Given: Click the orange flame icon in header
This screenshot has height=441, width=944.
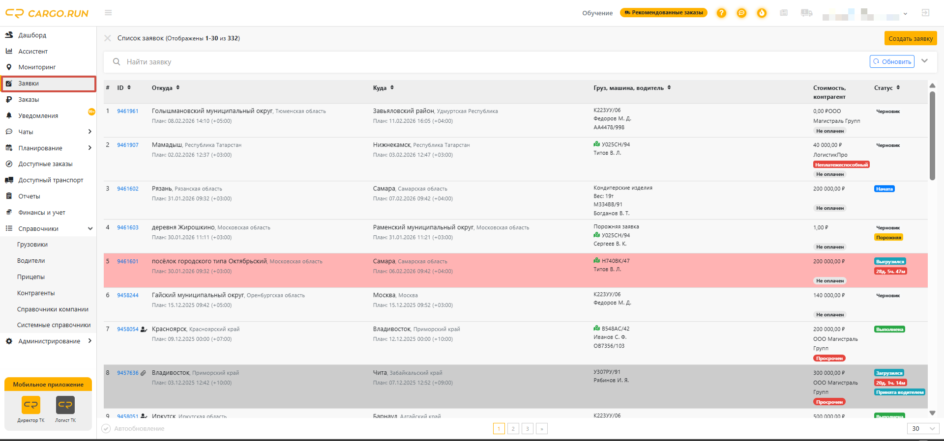Looking at the screenshot, I should 762,13.
